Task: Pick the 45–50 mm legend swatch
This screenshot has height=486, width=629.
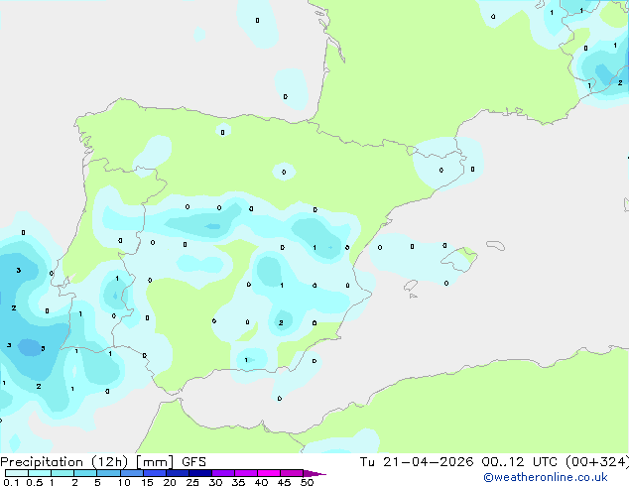Action: [292, 473]
